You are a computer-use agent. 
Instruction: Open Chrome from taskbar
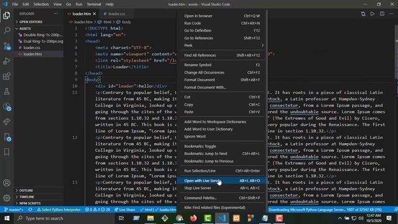(x=179, y=218)
